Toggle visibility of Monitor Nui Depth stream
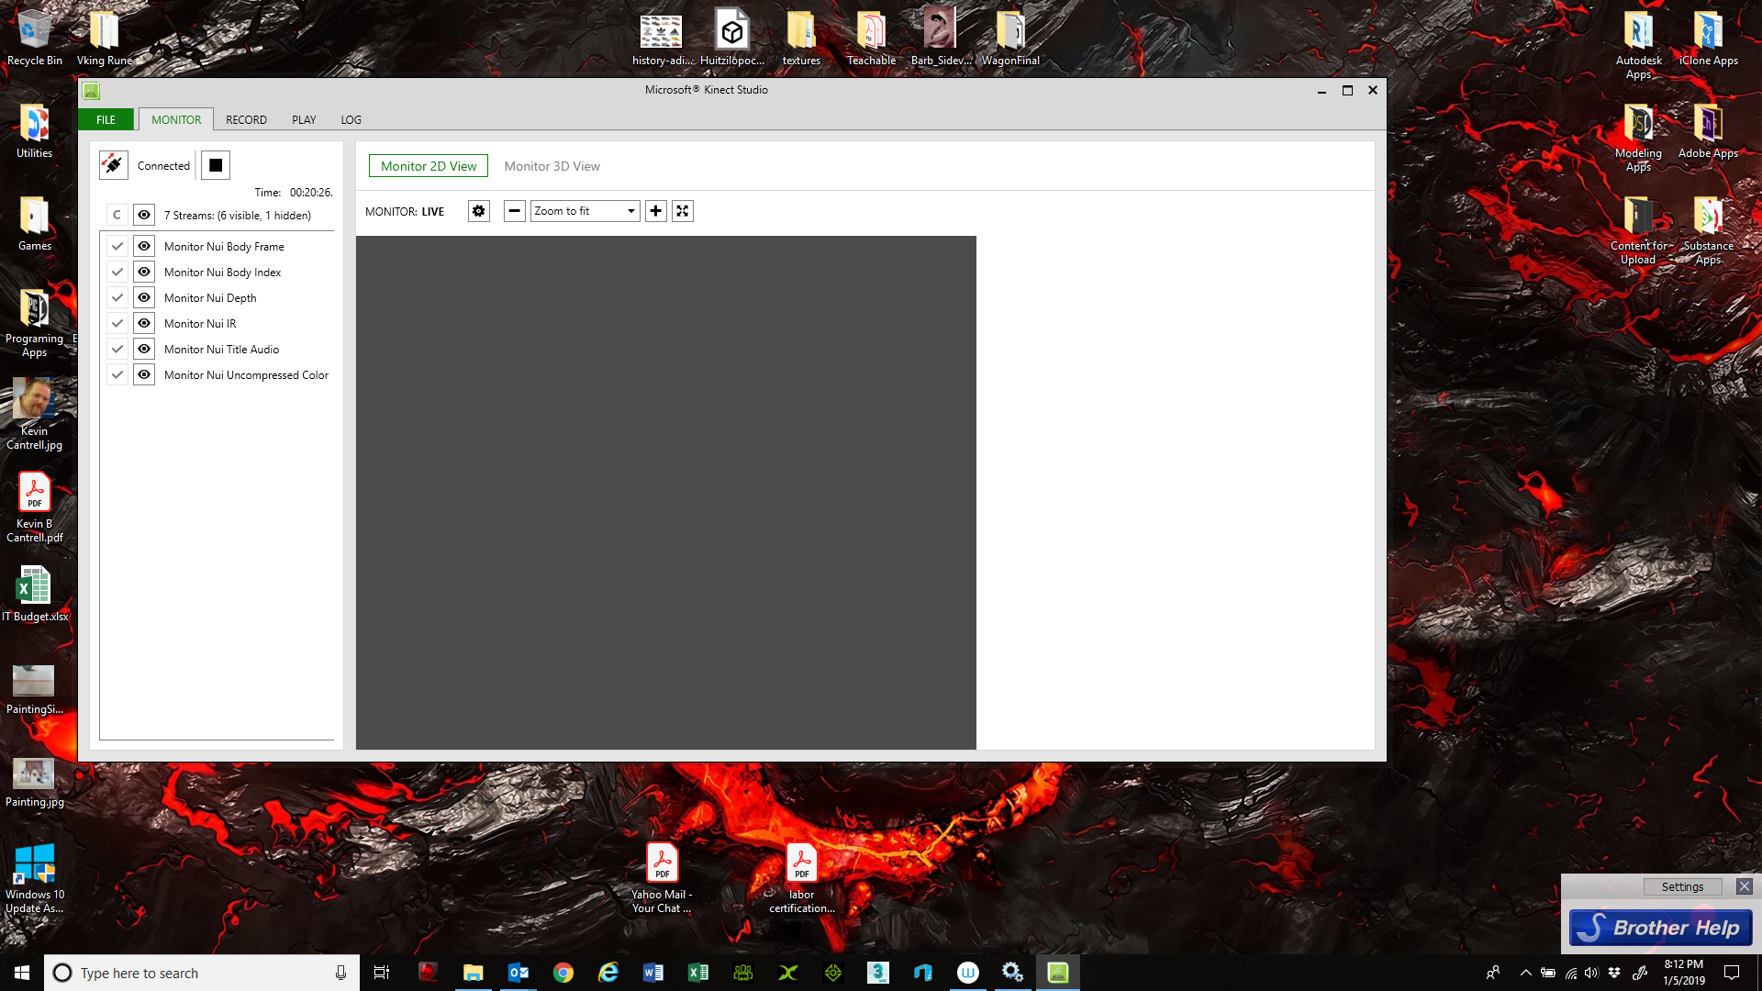This screenshot has height=991, width=1762. coord(144,297)
